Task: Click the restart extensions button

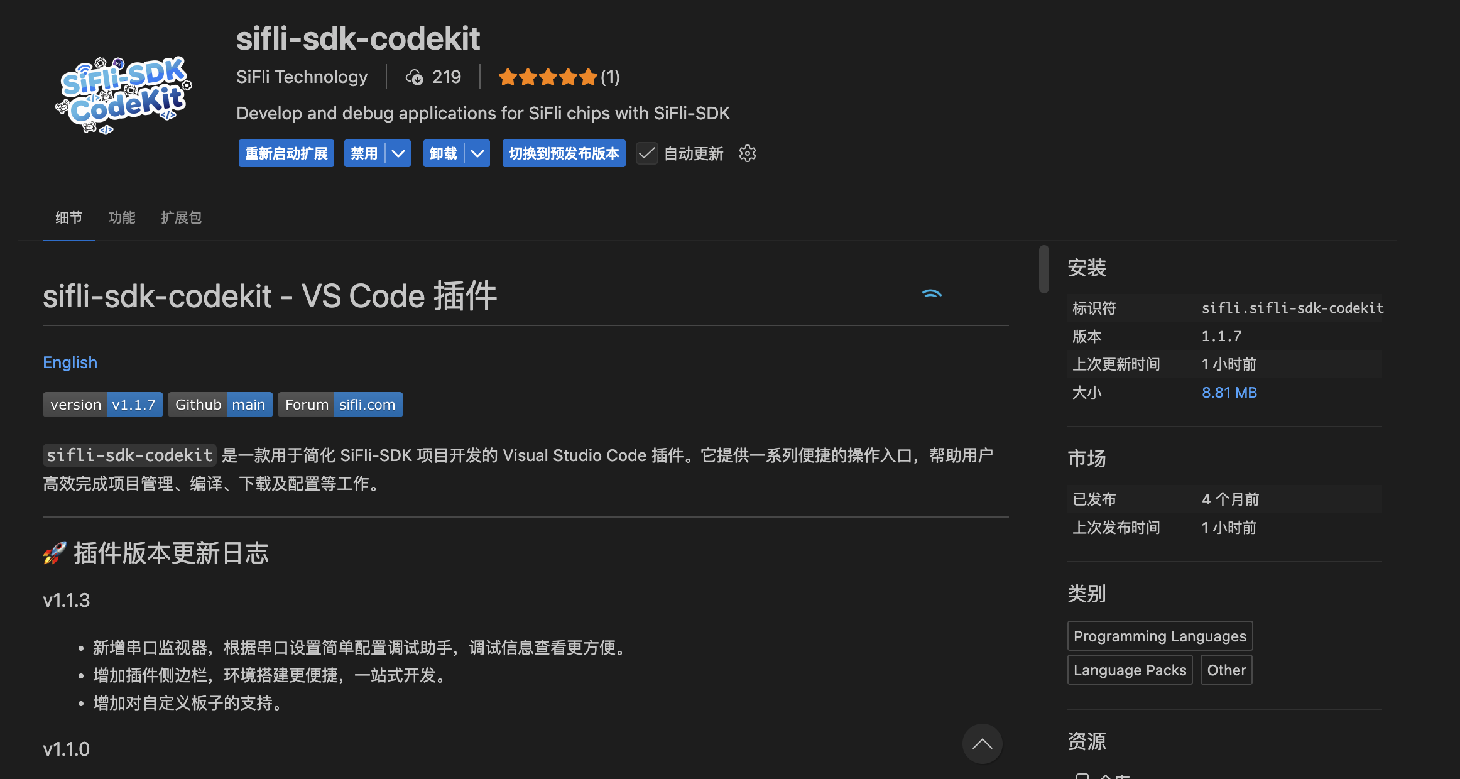Action: [286, 153]
